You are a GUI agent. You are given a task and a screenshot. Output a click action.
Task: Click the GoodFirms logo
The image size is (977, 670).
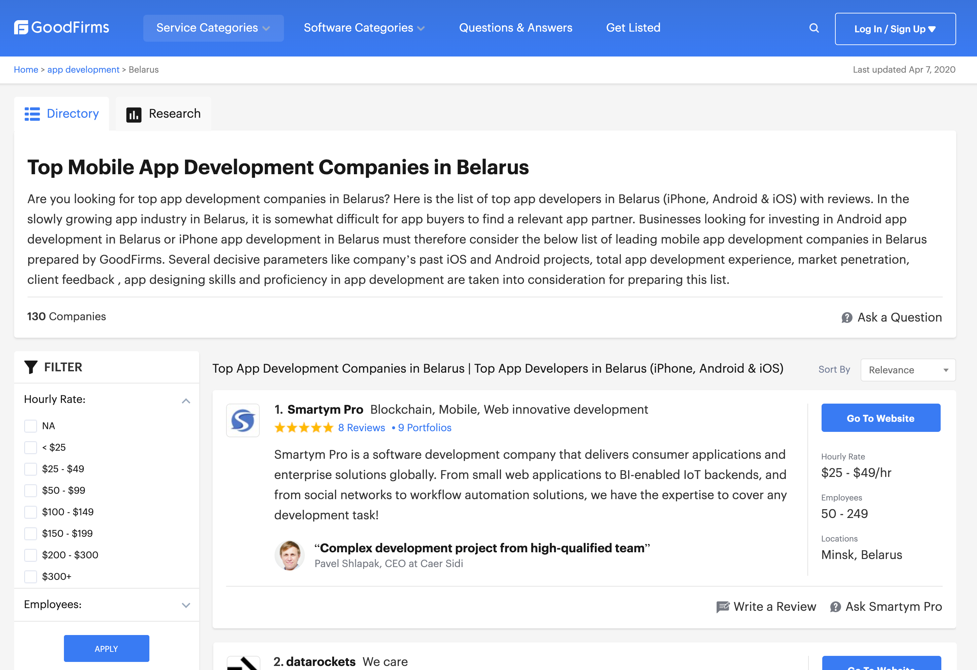61,28
